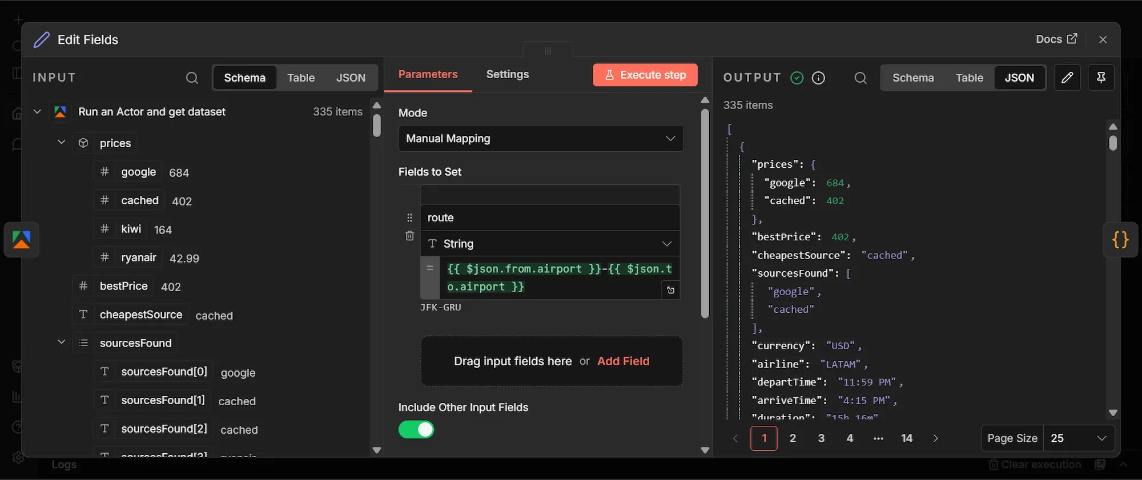
Task: Click the Execute step button
Action: click(x=645, y=75)
